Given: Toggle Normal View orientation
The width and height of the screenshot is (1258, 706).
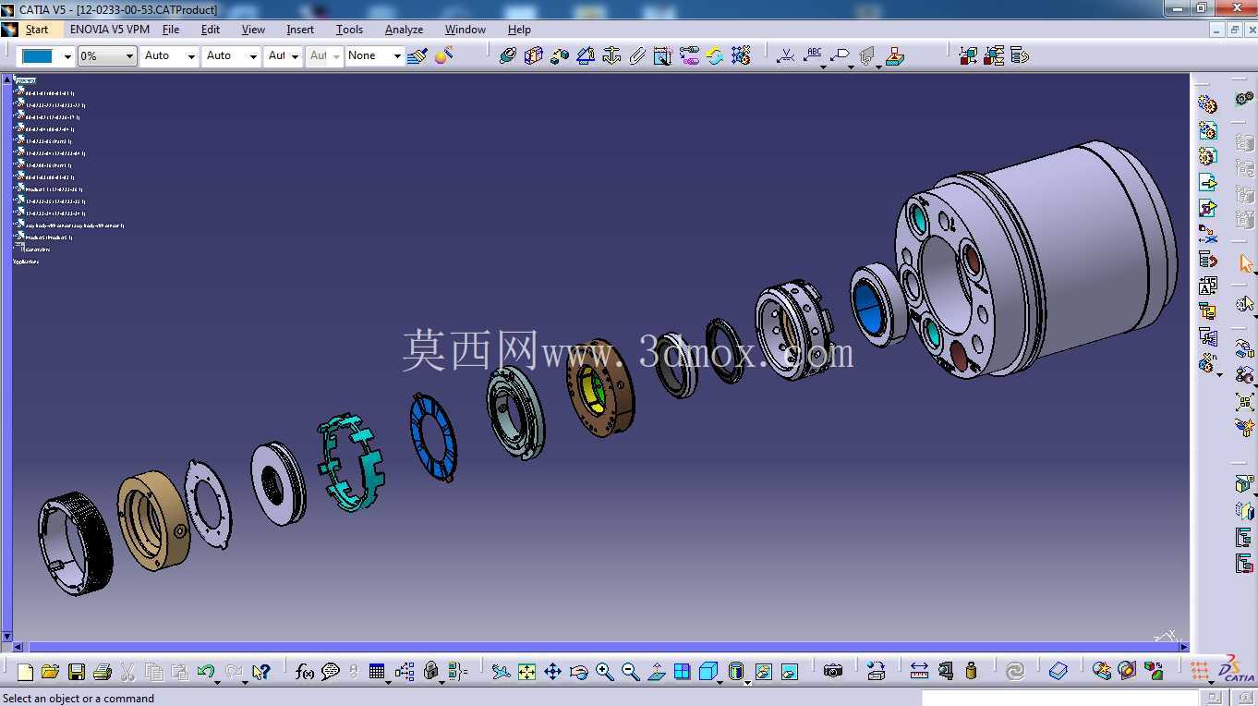Looking at the screenshot, I should coord(656,672).
